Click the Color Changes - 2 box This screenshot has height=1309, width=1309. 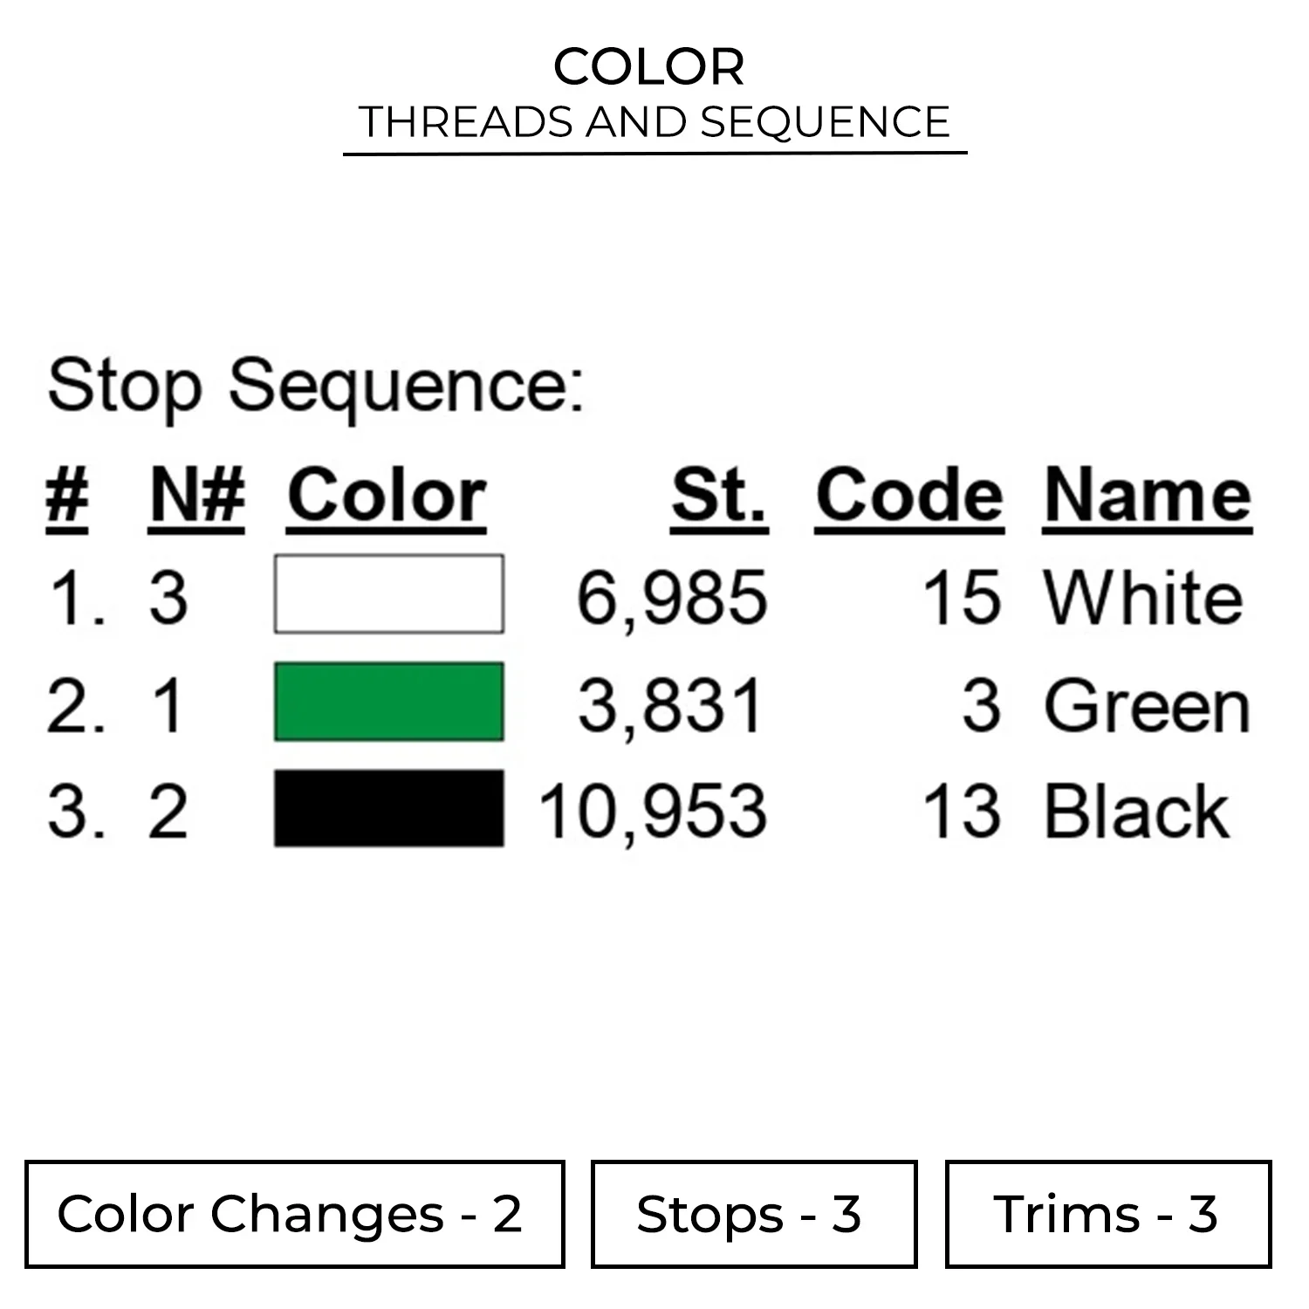(294, 1214)
